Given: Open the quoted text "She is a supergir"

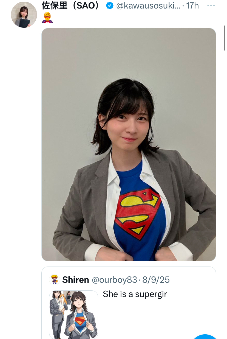Looking at the screenshot, I should [135, 294].
